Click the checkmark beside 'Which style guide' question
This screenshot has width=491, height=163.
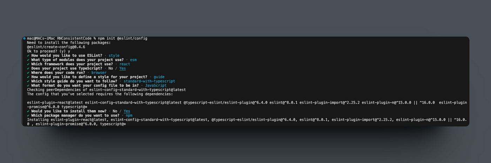click(x=28, y=81)
